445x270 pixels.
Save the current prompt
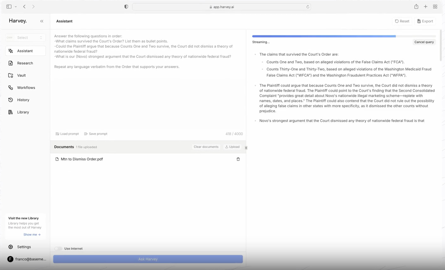click(x=96, y=134)
